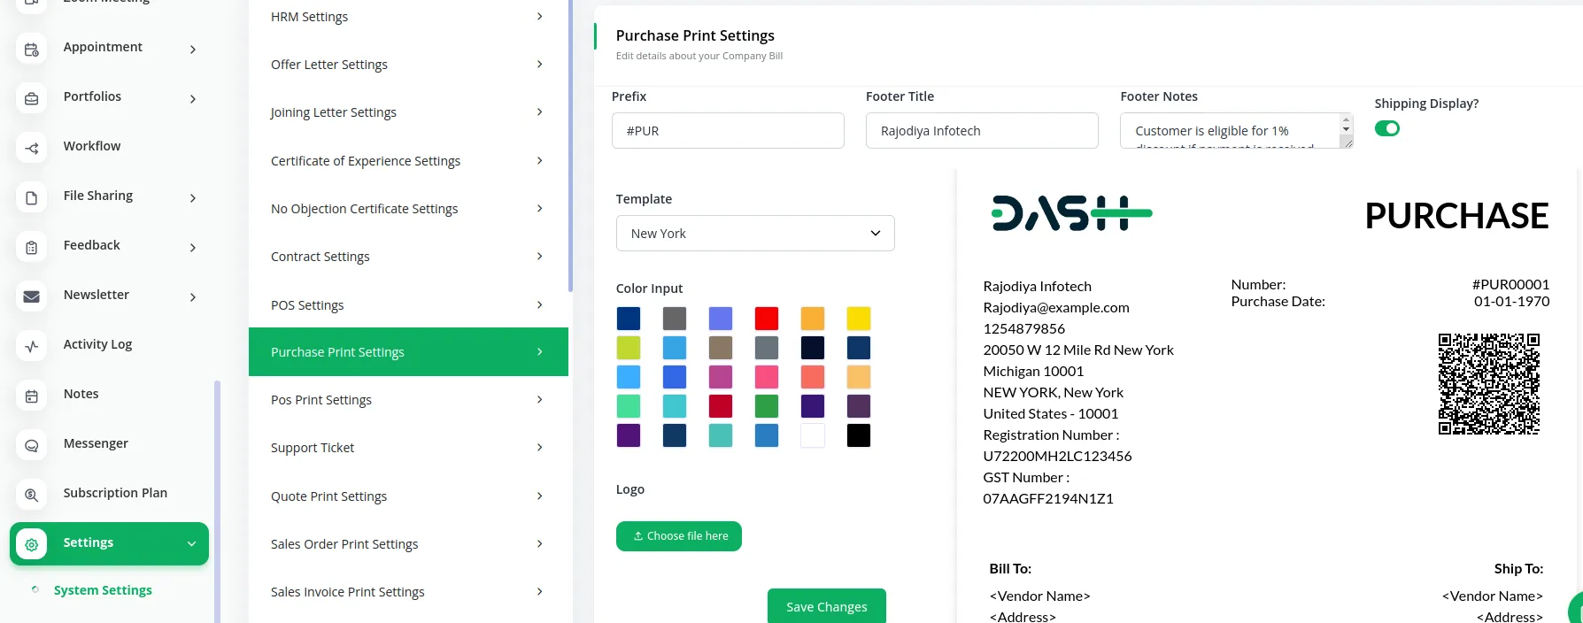Open the Template dropdown
Viewport: 1583px width, 623px height.
[x=754, y=233]
